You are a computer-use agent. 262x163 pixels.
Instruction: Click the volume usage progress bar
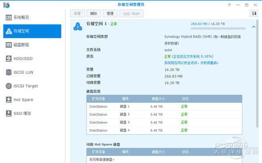[218, 28]
